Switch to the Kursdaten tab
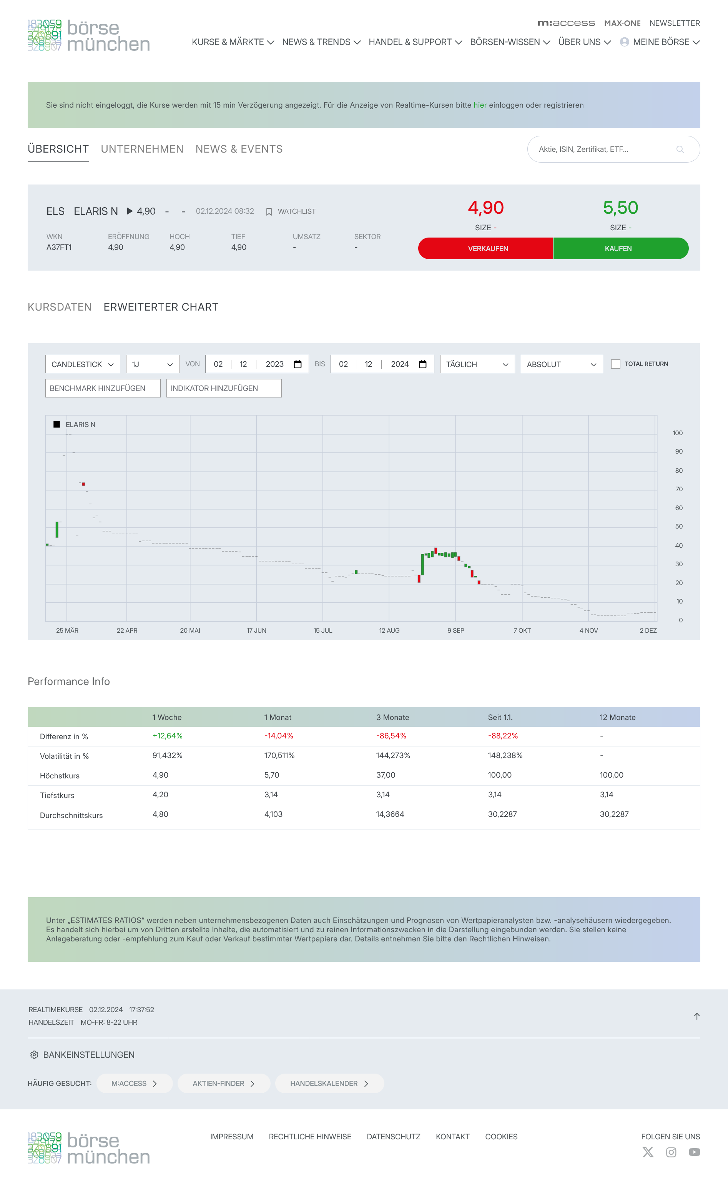Viewport: 728px width, 1182px height. point(60,307)
